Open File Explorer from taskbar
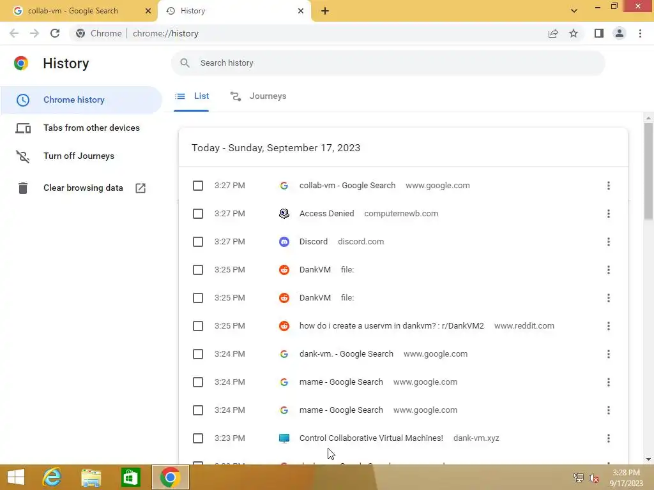Viewport: 654px width, 490px height. 91,477
